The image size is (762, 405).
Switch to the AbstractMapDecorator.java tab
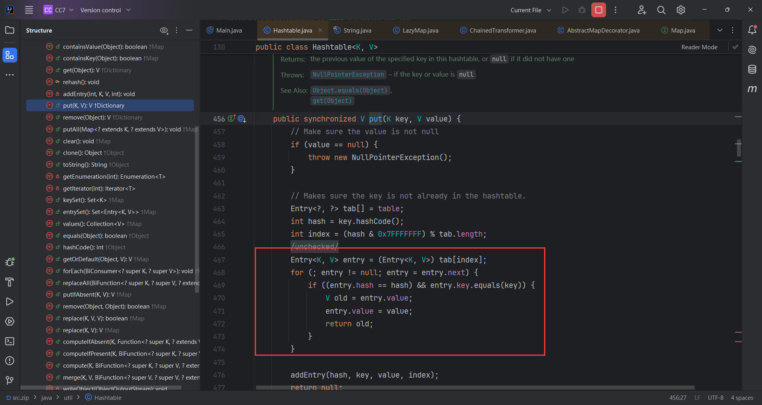pos(598,30)
